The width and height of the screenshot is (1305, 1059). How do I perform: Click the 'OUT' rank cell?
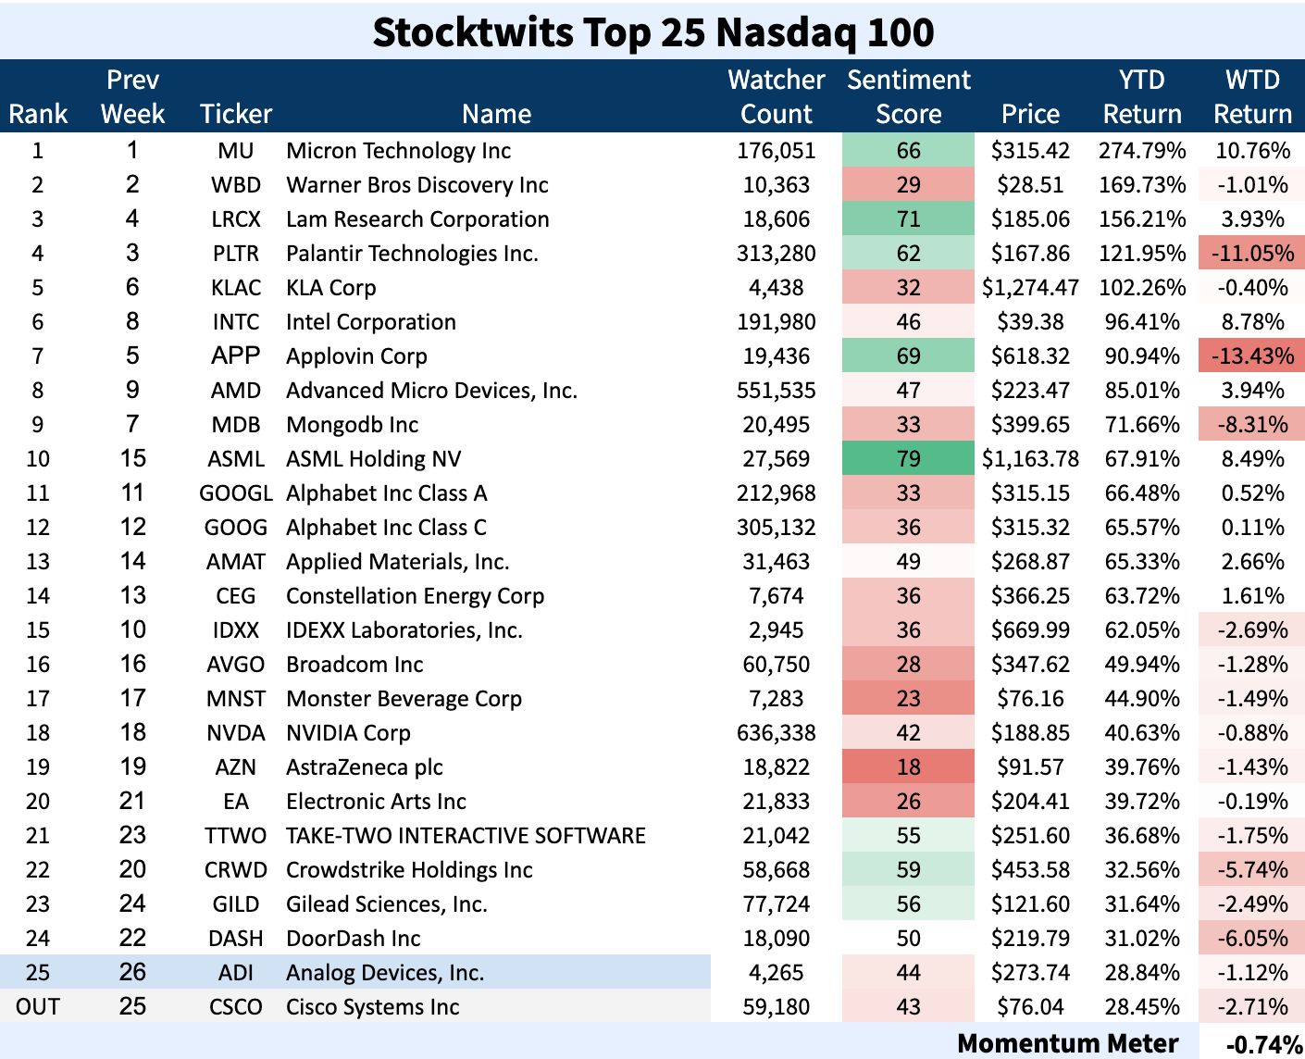[38, 1007]
